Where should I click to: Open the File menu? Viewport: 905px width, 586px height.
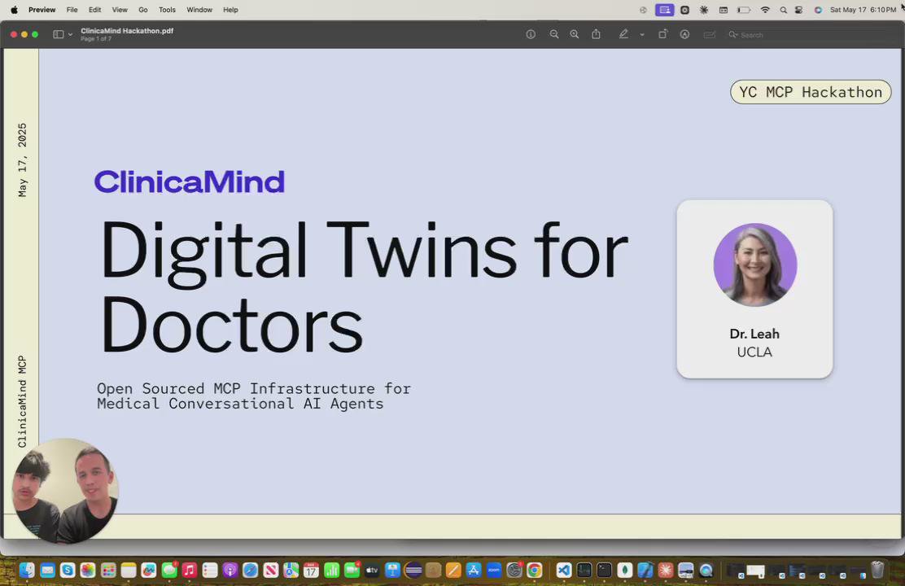(x=72, y=10)
